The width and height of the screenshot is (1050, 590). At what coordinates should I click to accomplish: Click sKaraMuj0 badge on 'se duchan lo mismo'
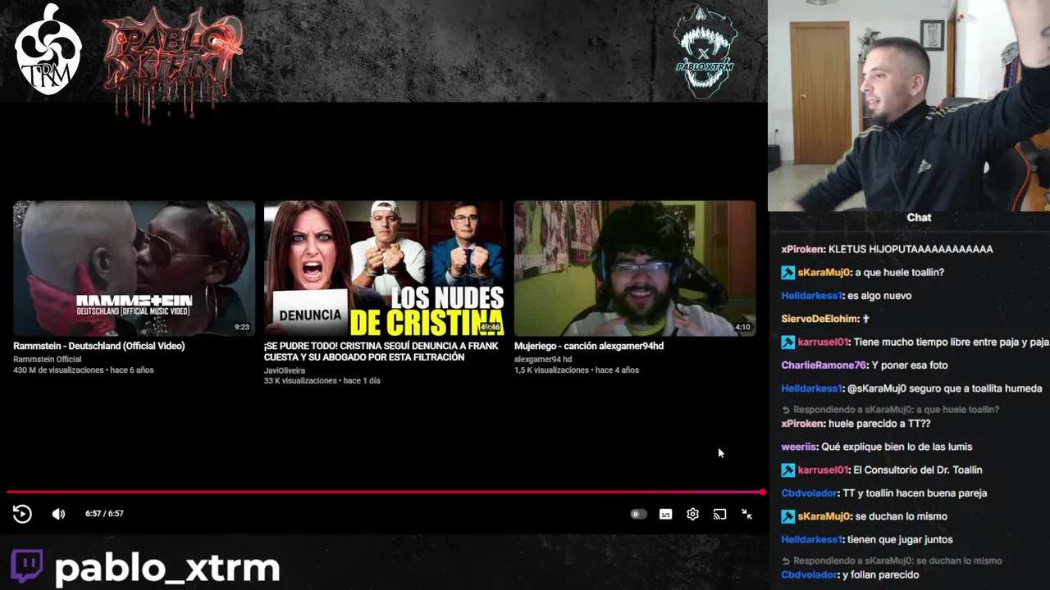click(787, 516)
